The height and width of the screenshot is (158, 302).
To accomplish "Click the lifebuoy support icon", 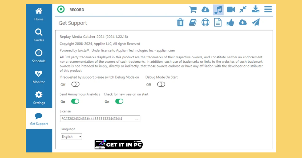I will 205,23.
